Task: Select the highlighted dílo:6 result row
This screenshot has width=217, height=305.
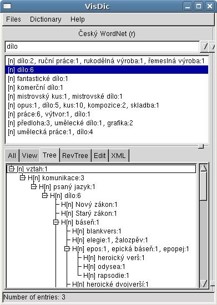Action: click(x=107, y=70)
